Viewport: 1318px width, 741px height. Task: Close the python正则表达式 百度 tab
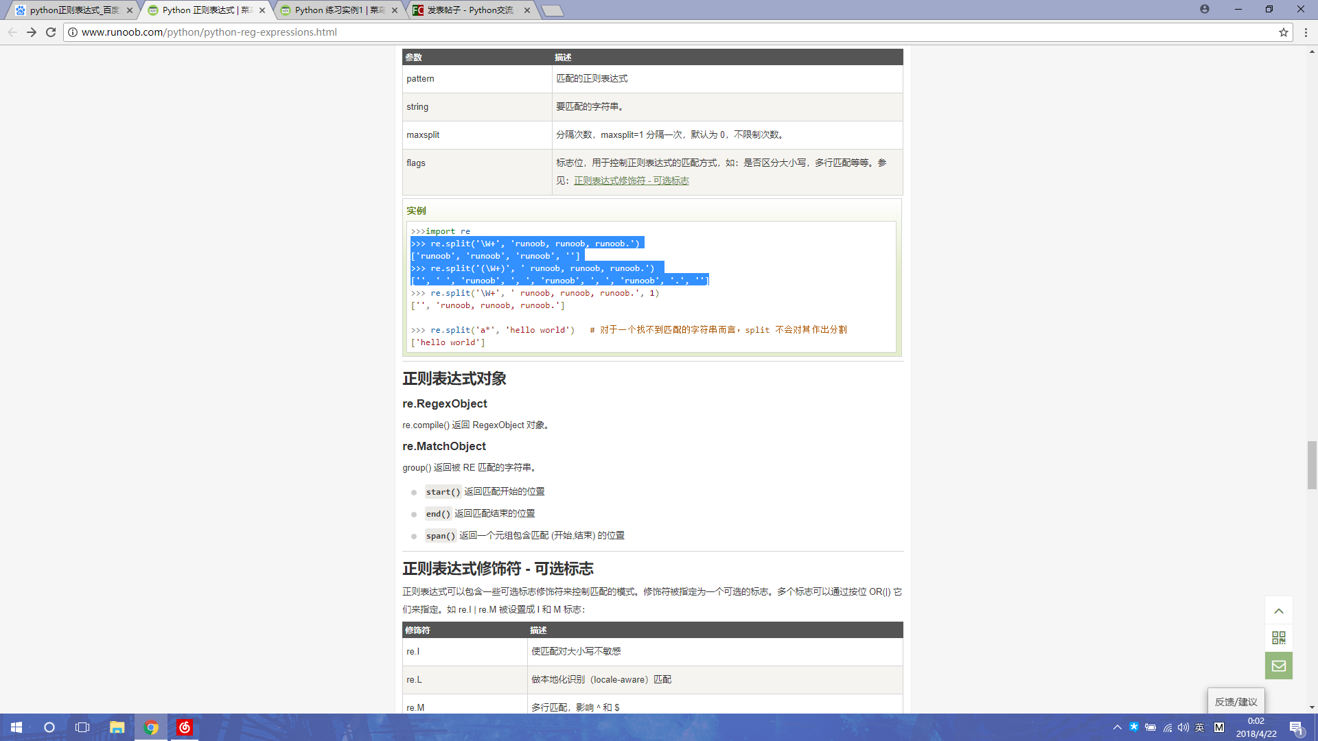coord(130,10)
